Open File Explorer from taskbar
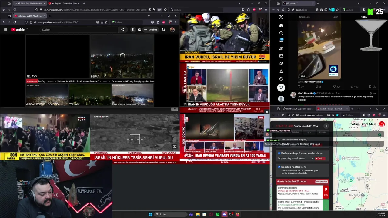The width and height of the screenshot is (388, 218). (198, 214)
